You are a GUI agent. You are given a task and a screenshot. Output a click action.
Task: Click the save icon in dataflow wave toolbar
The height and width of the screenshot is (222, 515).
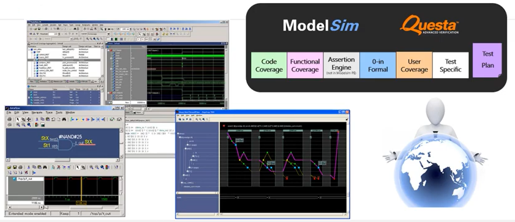pyautogui.click(x=15, y=167)
